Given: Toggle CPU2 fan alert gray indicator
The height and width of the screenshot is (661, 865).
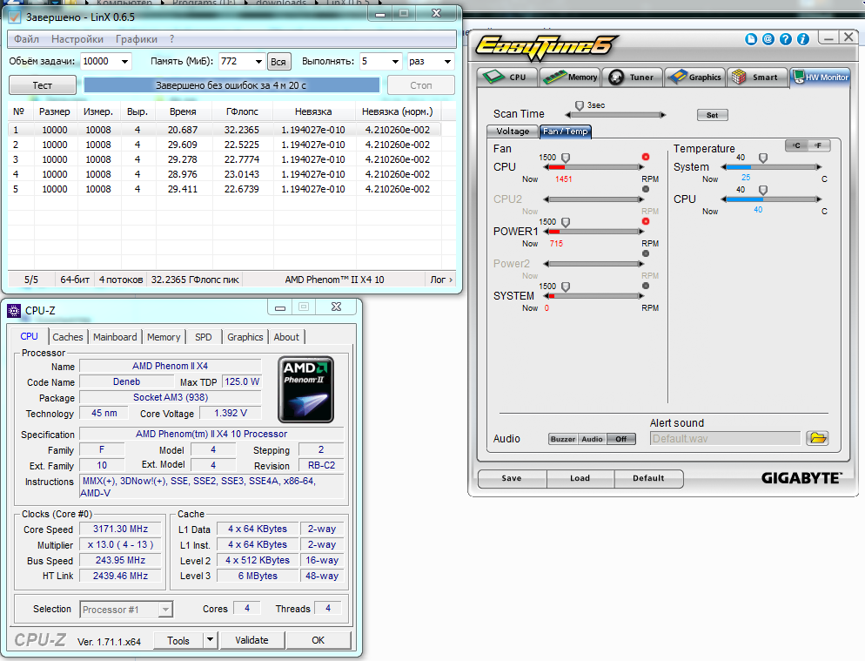Looking at the screenshot, I should pyautogui.click(x=646, y=189).
